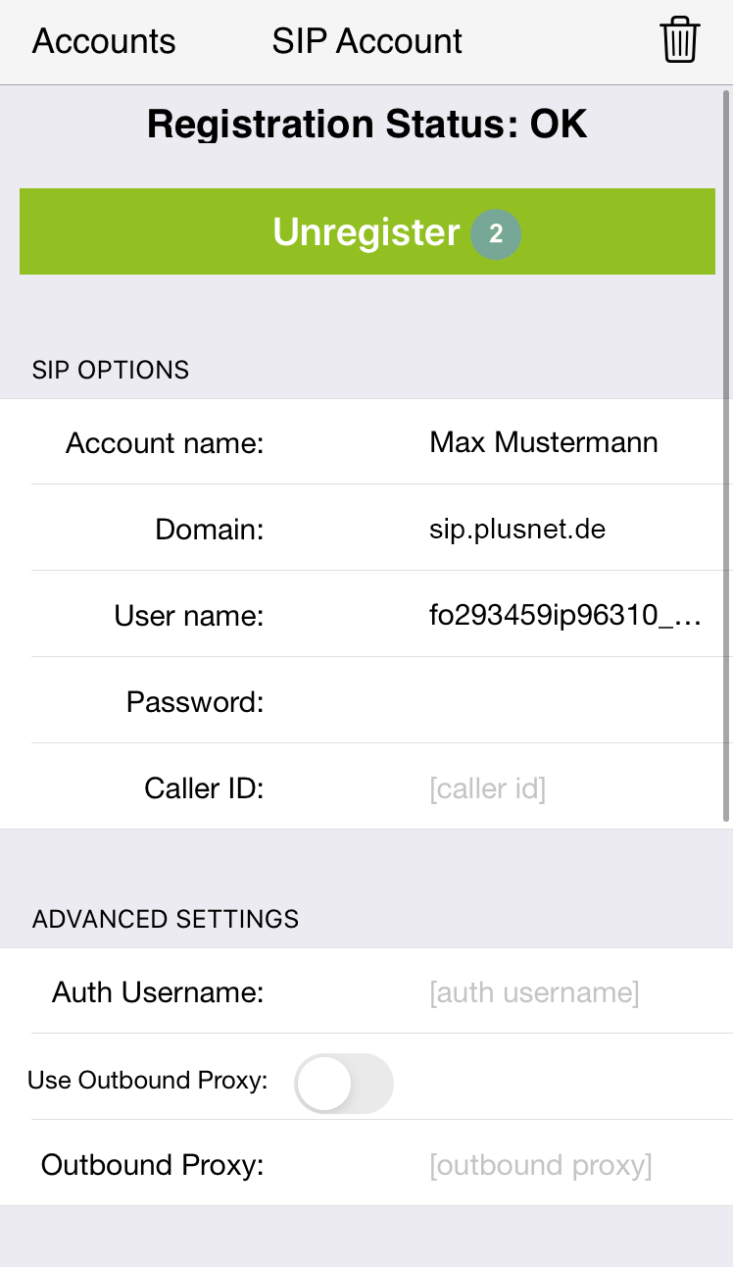
Task: Tap the ADVANCED SETTINGS section header
Action: (x=166, y=919)
